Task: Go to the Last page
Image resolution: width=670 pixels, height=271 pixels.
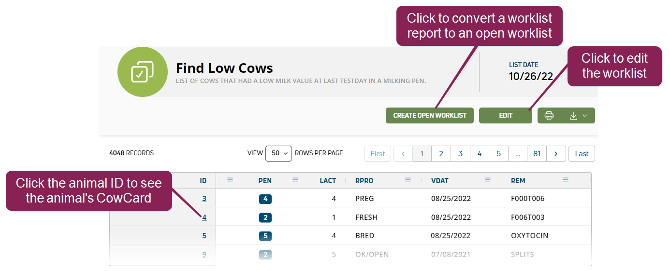Action: [x=582, y=154]
